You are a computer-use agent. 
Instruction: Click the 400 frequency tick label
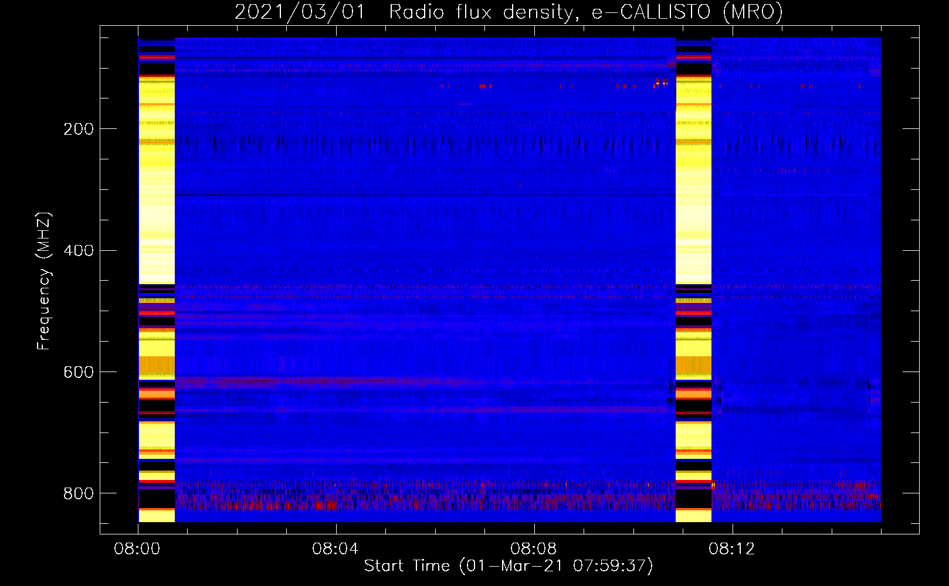[x=78, y=251]
